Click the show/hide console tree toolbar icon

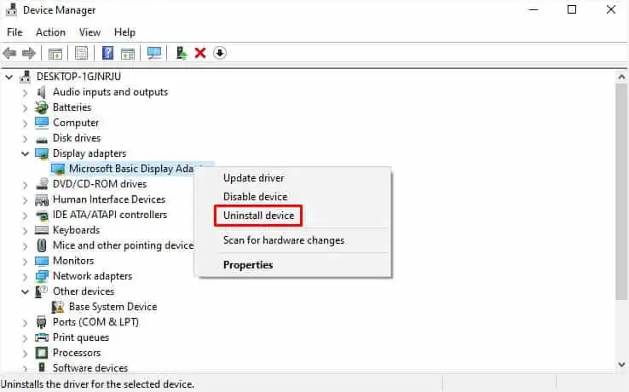pyautogui.click(x=55, y=53)
